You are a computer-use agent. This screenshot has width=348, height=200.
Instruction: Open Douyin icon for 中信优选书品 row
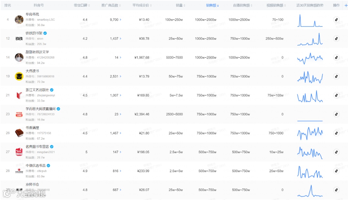[x=336, y=171]
